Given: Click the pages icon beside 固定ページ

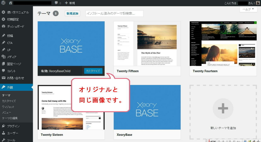Looking at the screenshot, I should pos(3,64).
